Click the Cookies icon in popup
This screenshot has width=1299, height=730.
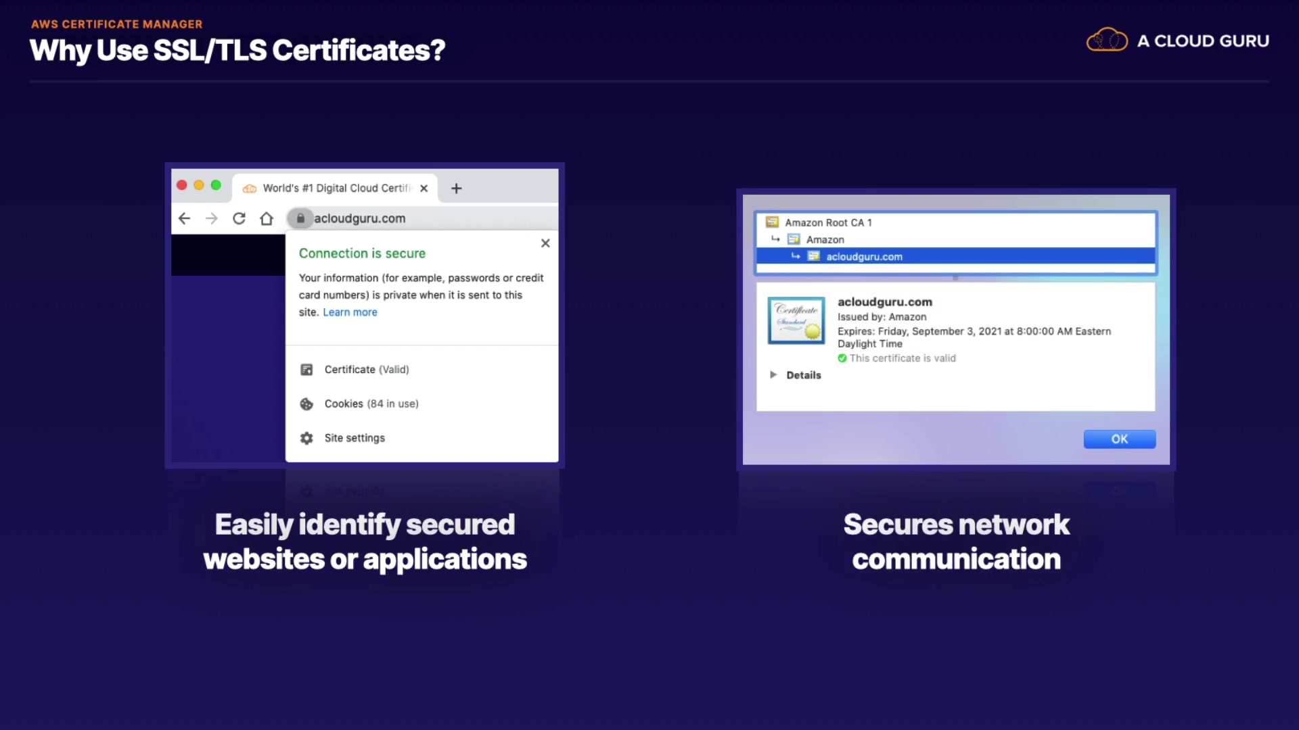pos(306,404)
